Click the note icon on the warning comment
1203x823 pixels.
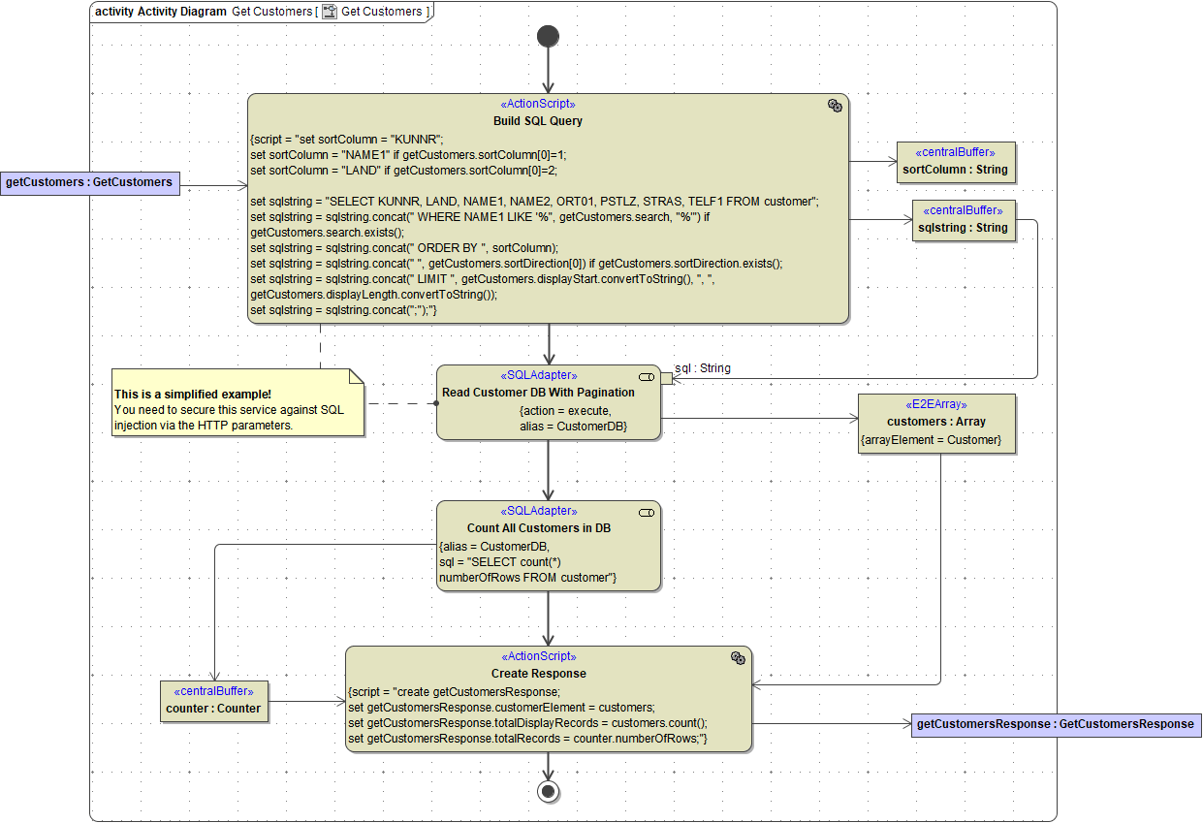pos(353,378)
